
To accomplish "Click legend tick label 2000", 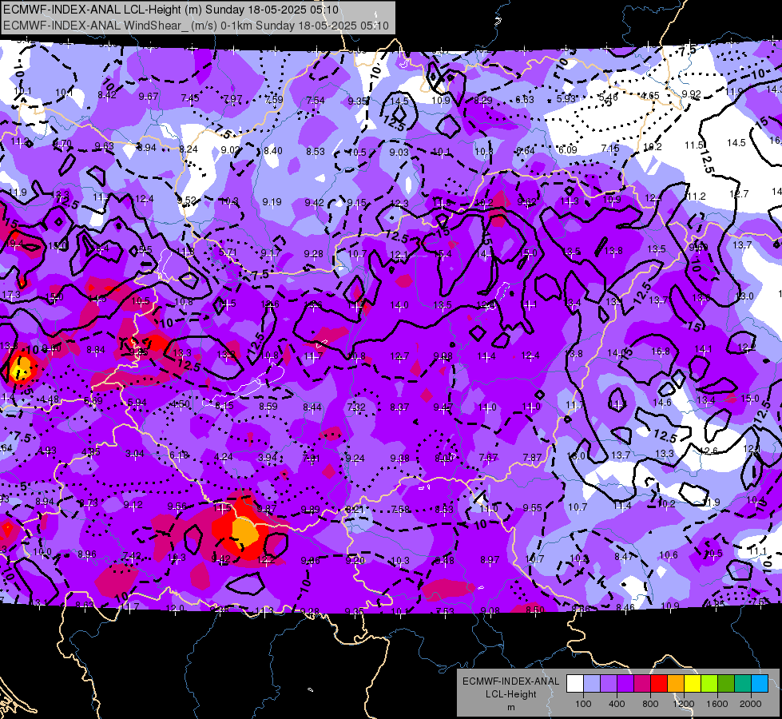I will click(751, 704).
